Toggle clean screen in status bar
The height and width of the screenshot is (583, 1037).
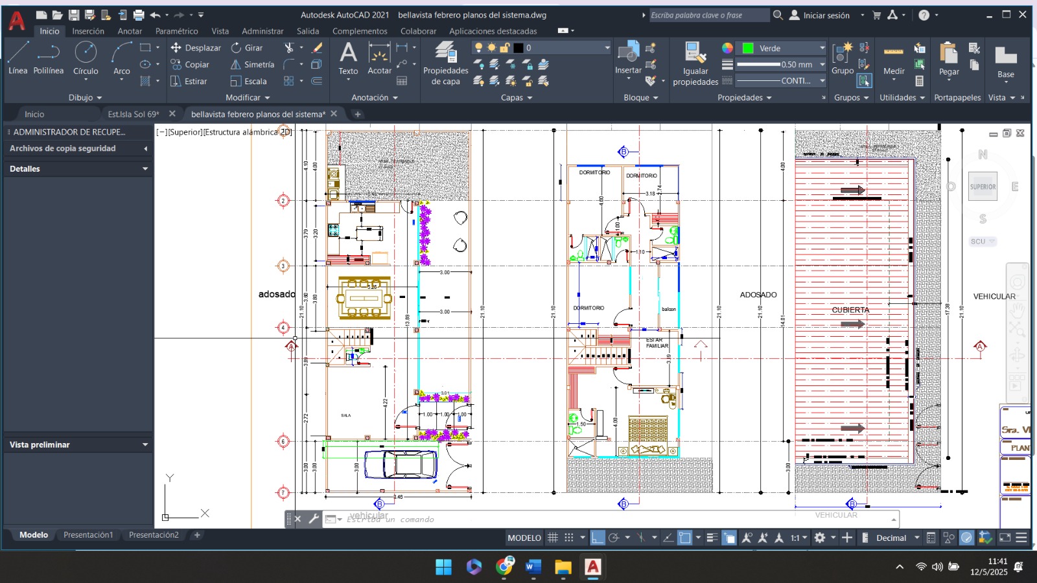pos(1005,538)
